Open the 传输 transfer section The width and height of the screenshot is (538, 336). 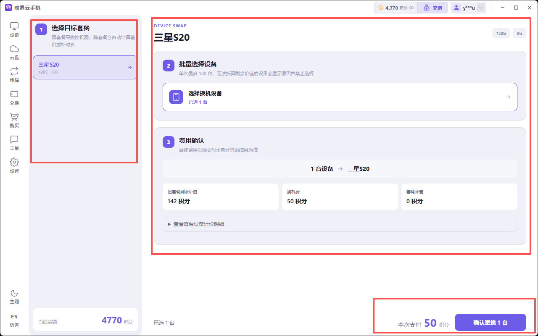click(x=14, y=75)
